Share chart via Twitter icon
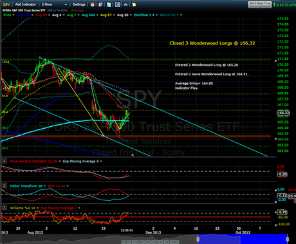The width and height of the screenshot is (296, 244). (109, 5)
